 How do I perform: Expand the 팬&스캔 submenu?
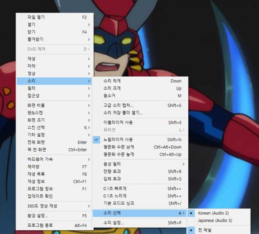click(x=54, y=113)
